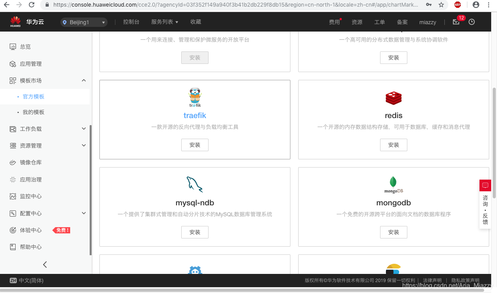Open the ABP adblock extension icon
497x293 pixels.
[458, 5]
